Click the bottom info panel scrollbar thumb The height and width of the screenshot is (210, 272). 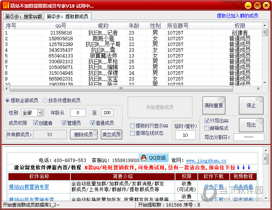click(266, 158)
